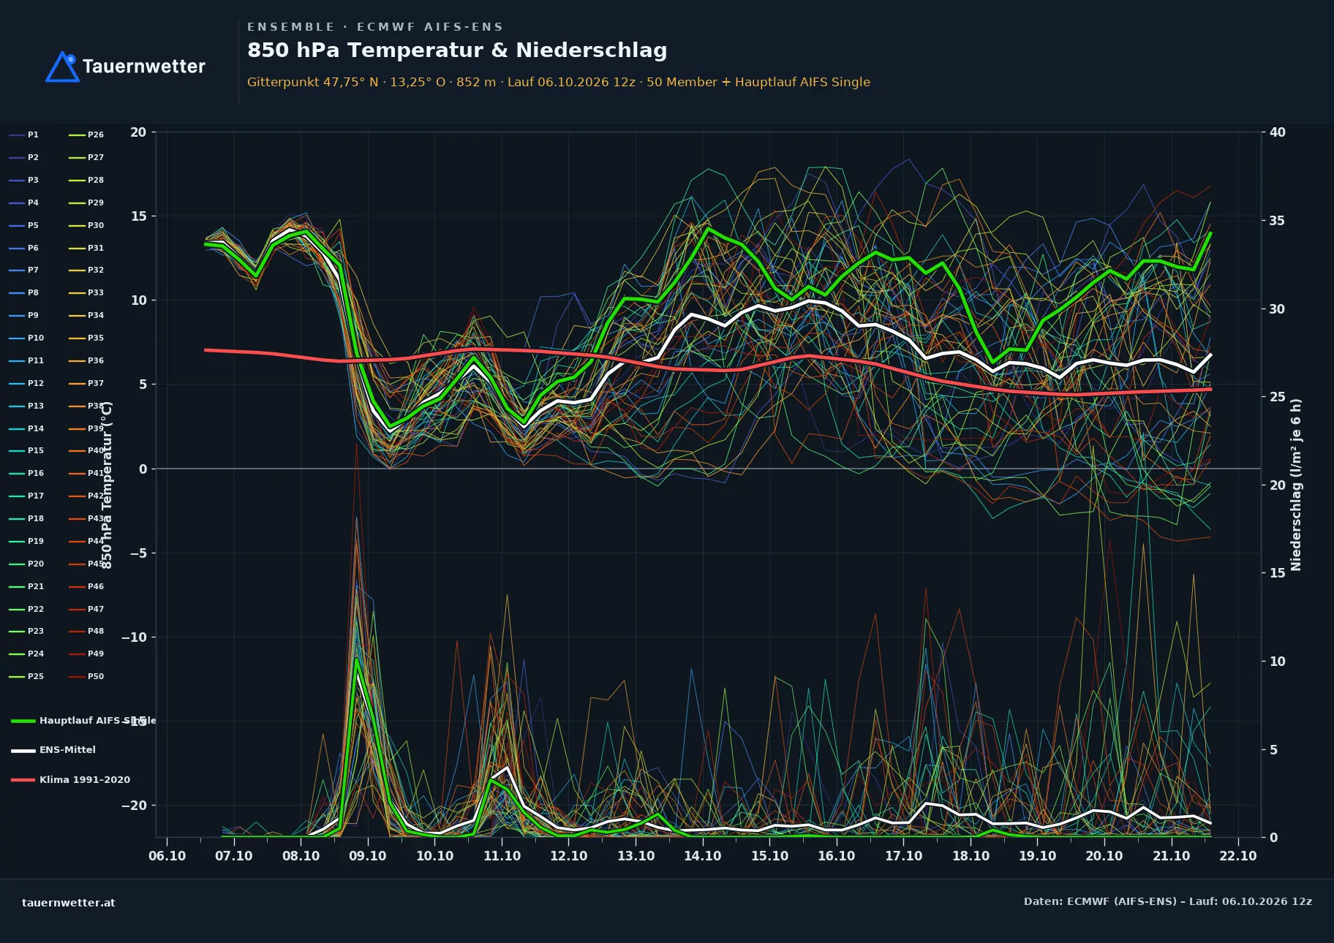Click the Niederschlag right axis title
The height and width of the screenshot is (943, 1334).
[x=1296, y=485]
